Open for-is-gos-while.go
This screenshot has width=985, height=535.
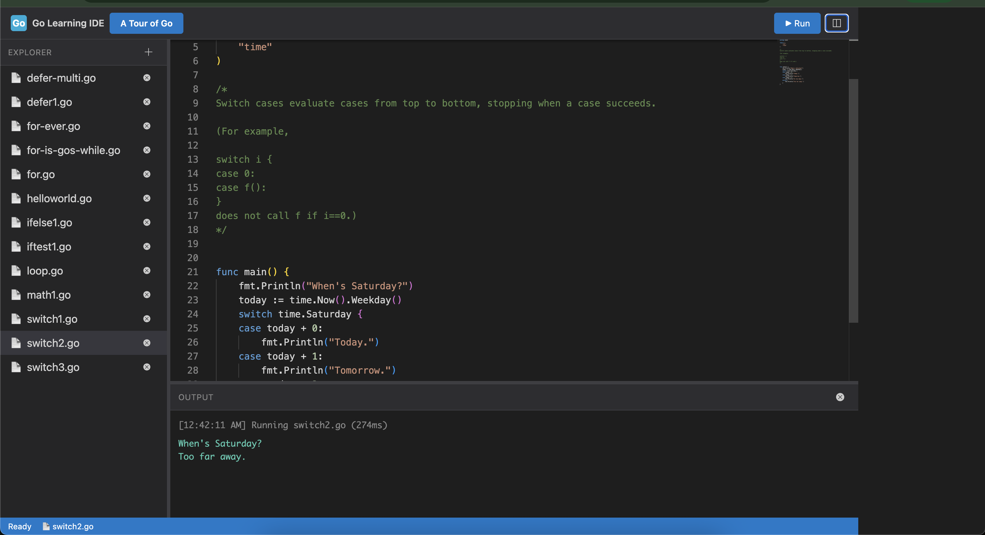point(73,150)
